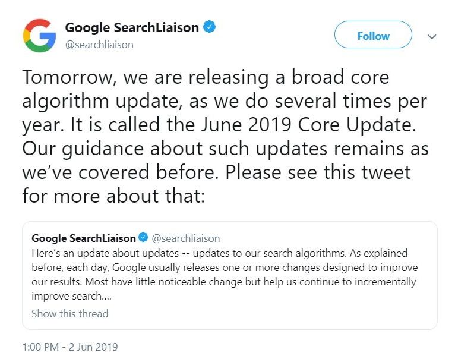The height and width of the screenshot is (359, 455).
Task: Click the "1:00 PM - 2 Jun 2019" timestamp
Action: 70,347
